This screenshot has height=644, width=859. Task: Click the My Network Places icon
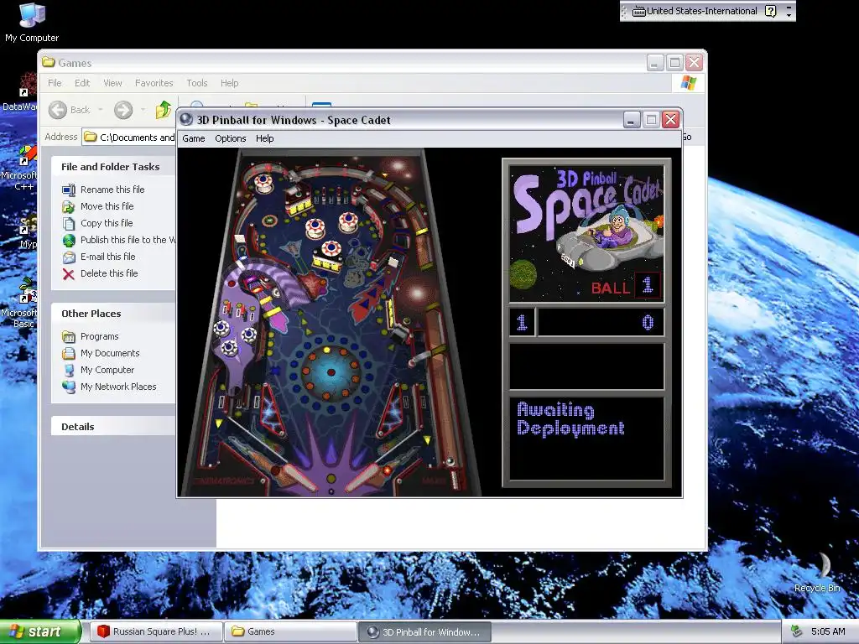point(69,387)
